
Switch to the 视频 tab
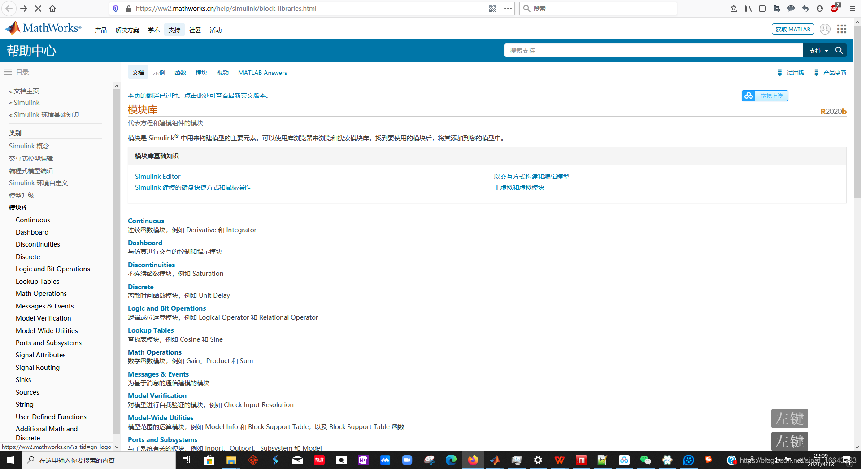tap(223, 73)
